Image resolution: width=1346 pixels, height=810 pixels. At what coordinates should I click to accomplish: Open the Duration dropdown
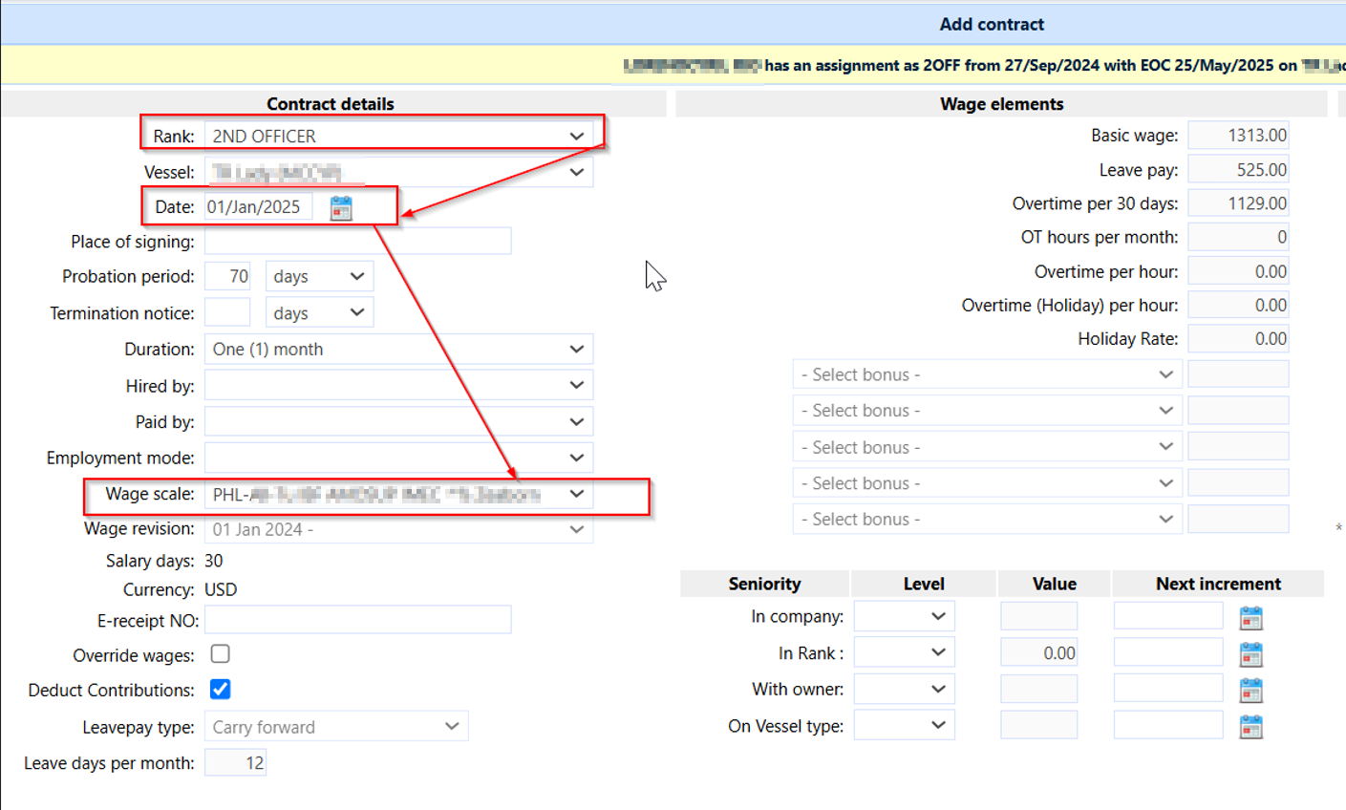[398, 349]
